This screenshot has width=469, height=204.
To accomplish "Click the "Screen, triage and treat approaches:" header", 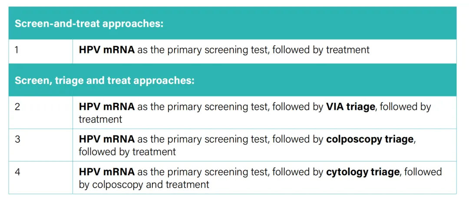I will click(104, 80).
